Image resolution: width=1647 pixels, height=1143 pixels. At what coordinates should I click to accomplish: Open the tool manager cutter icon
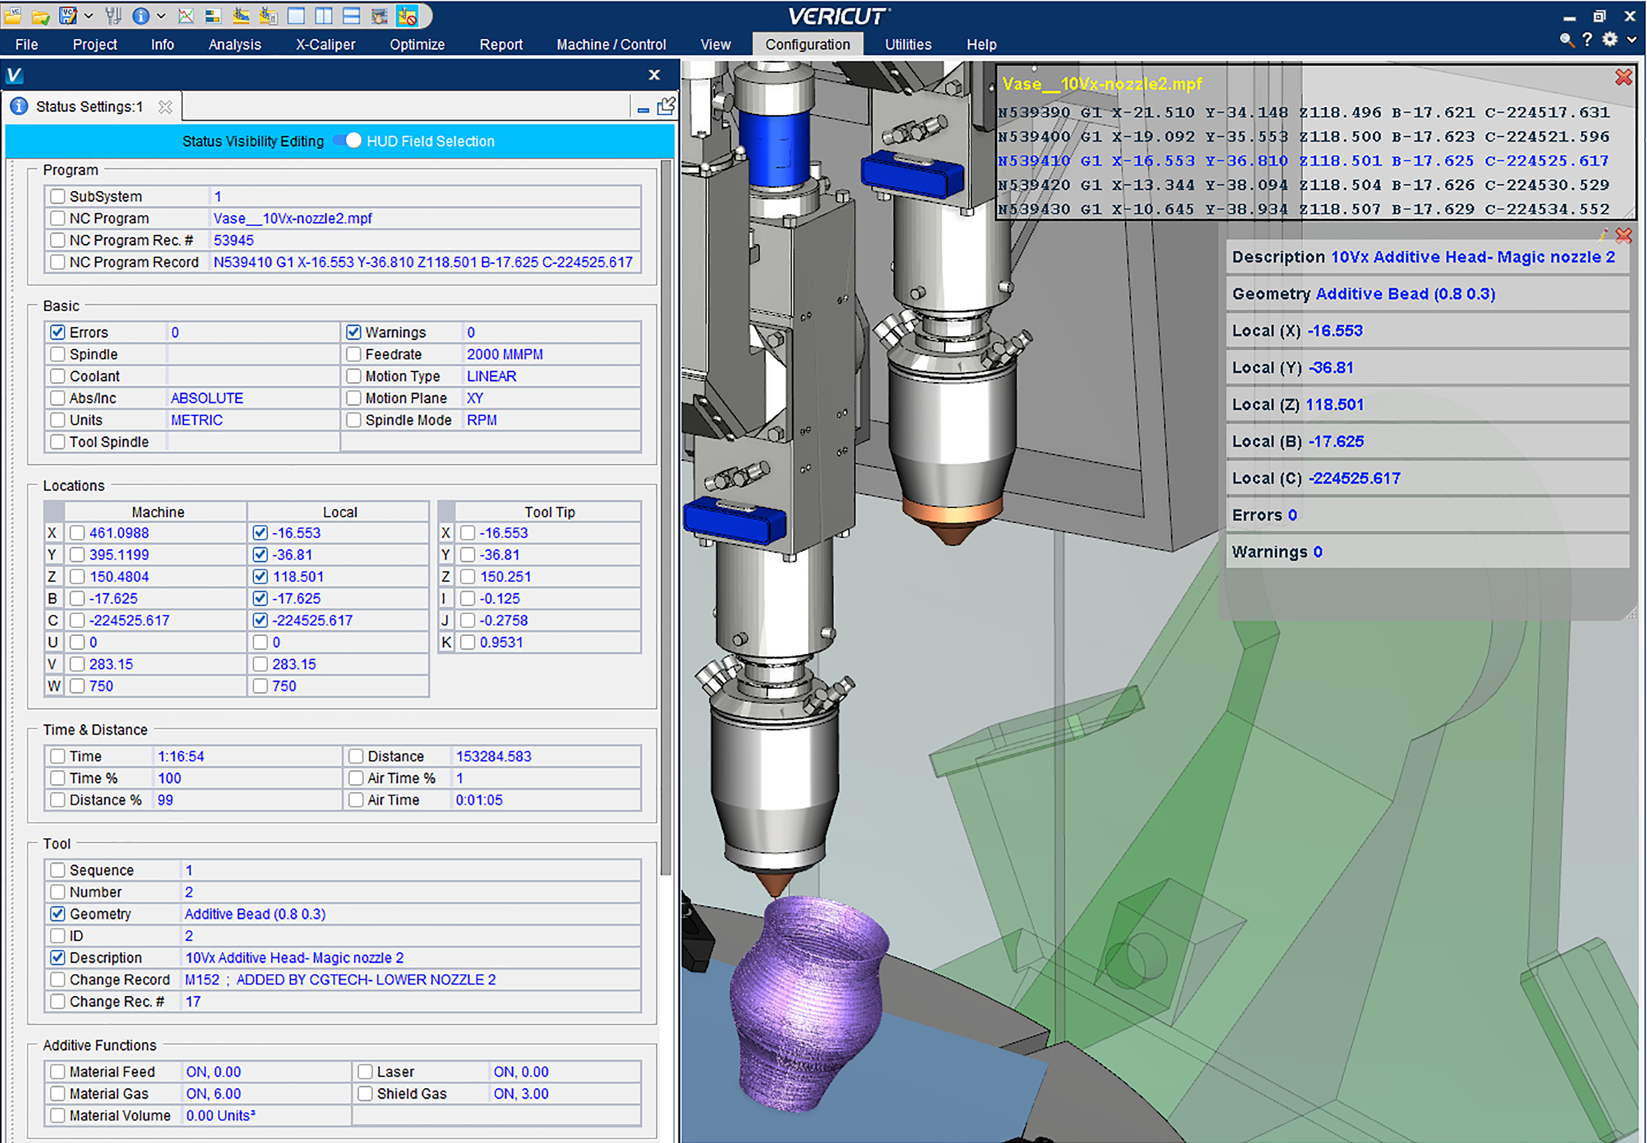pos(114,15)
